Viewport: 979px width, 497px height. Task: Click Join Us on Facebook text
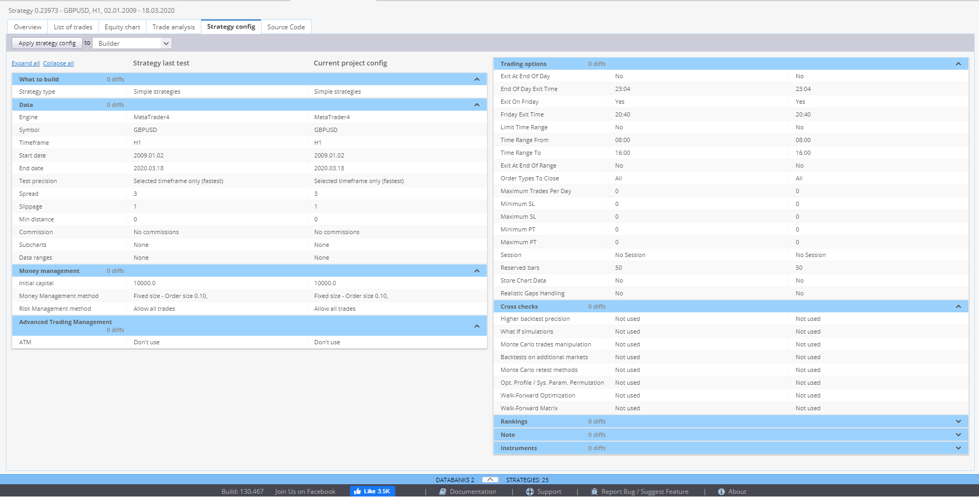(x=305, y=492)
